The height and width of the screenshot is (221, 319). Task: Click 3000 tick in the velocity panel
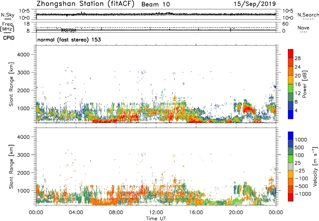click(24, 155)
